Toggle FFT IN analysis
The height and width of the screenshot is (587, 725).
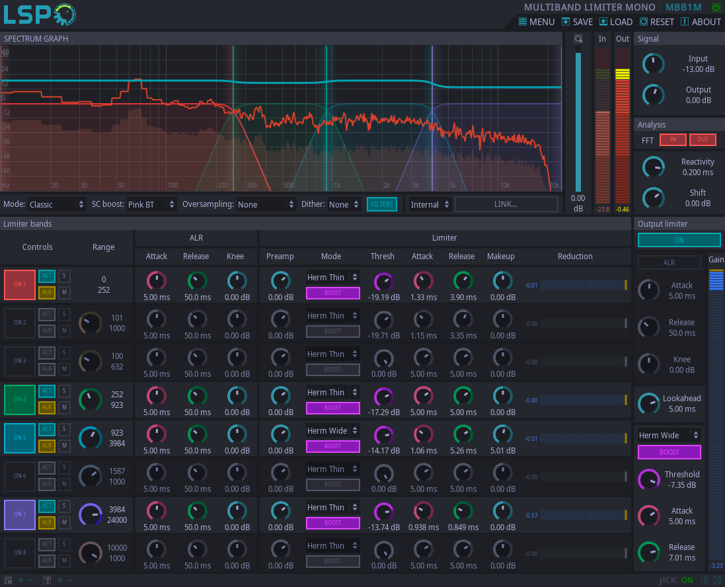(x=673, y=139)
